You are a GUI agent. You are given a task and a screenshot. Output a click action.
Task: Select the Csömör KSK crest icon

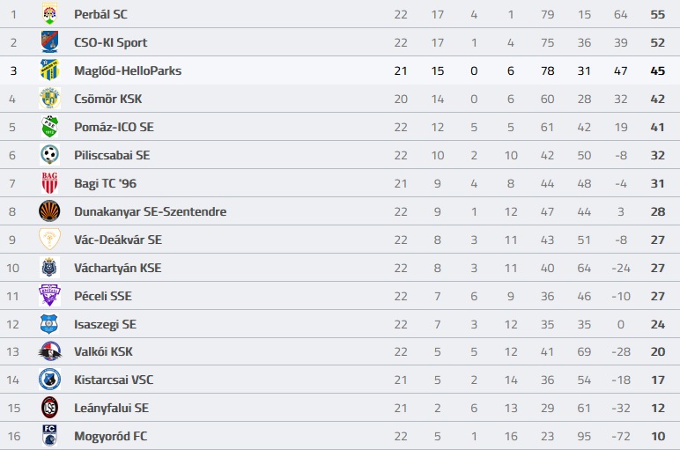[50, 99]
